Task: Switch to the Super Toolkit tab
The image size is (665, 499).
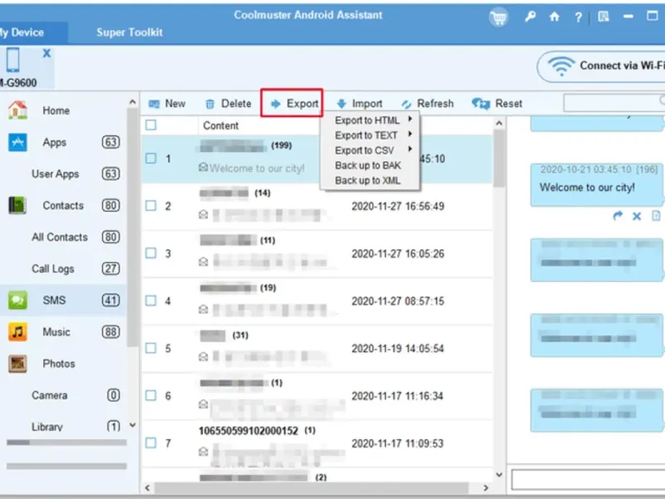Action: (130, 32)
